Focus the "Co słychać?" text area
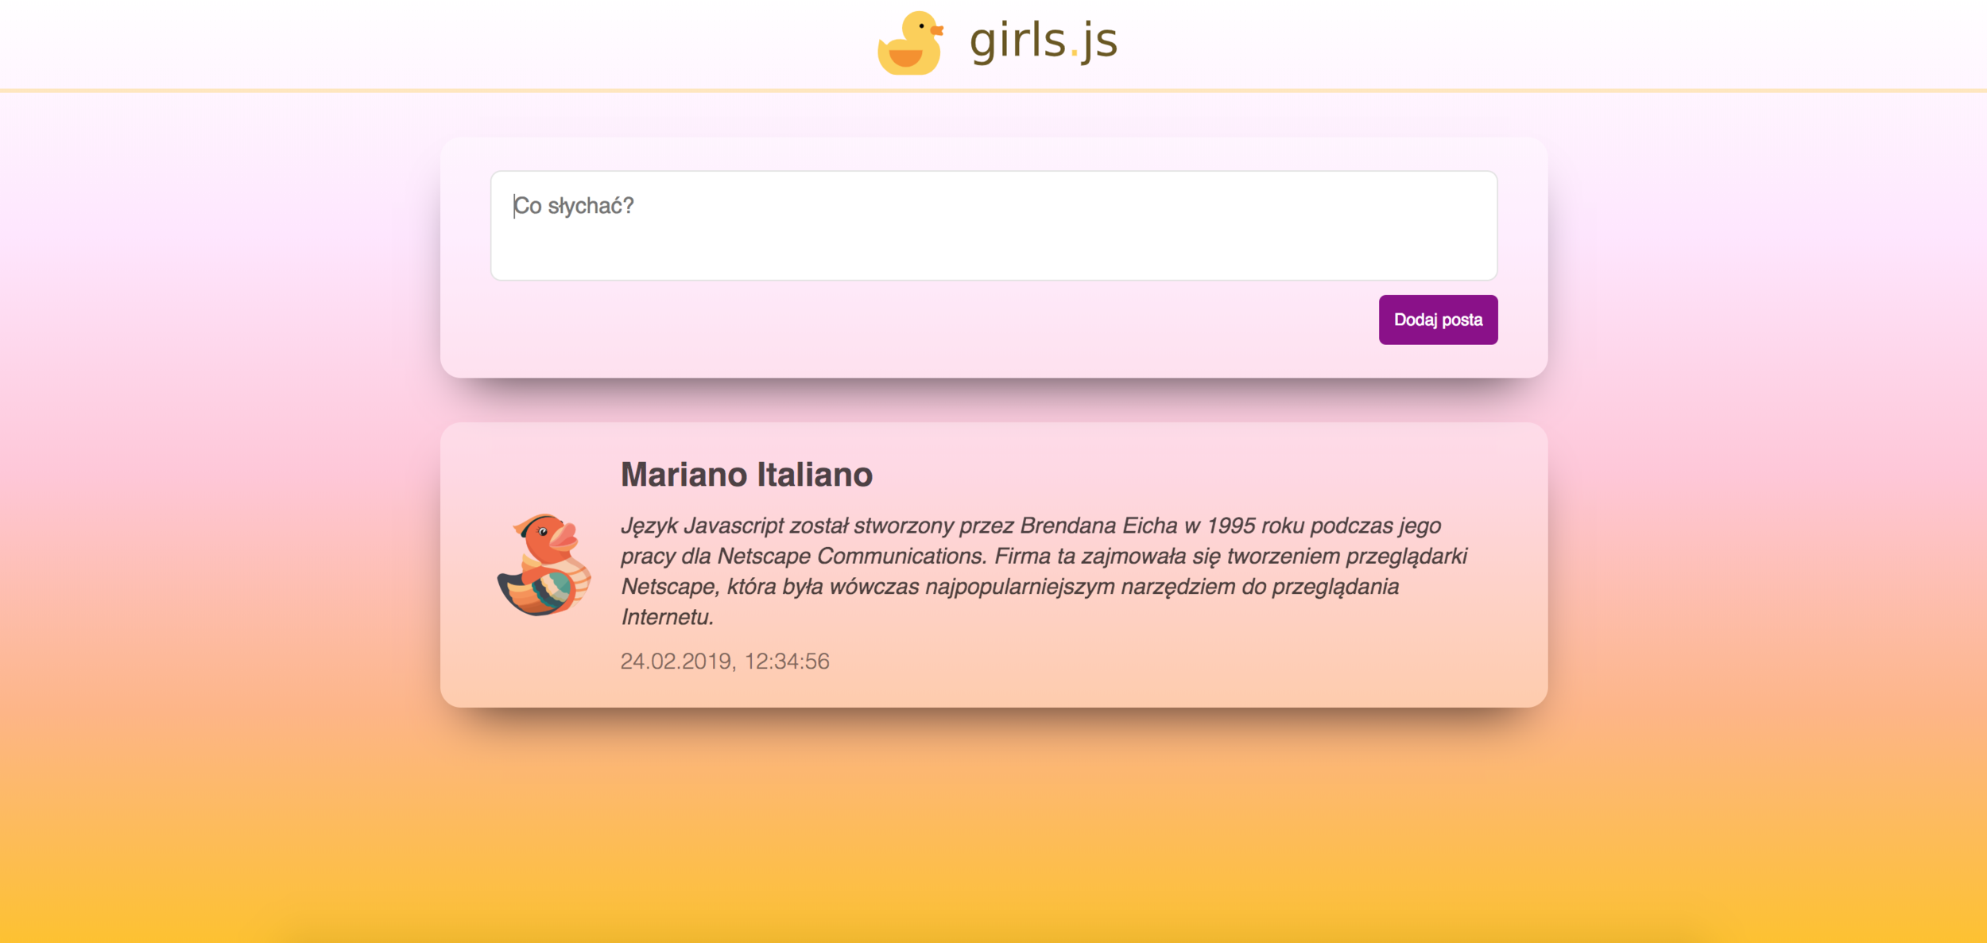1987x943 pixels. pyautogui.click(x=993, y=225)
